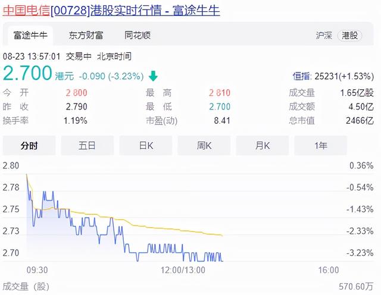The height and width of the screenshot is (295, 381).
Task: Click the 成交量 (股) volume label
Action: [x=26, y=287]
